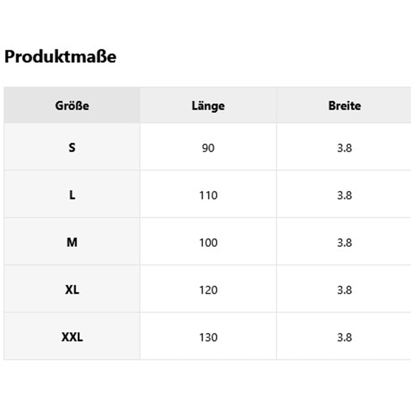The image size is (411, 411).
Task: Click the Breite column header
Action: click(x=344, y=106)
